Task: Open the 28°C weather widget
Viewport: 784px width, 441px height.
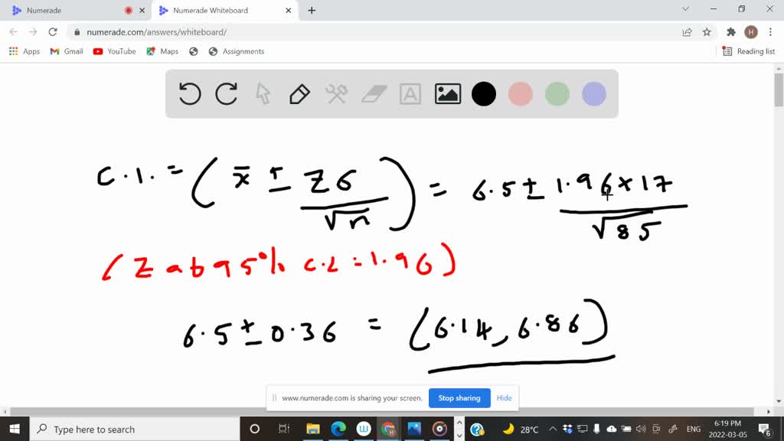Action: coord(521,429)
